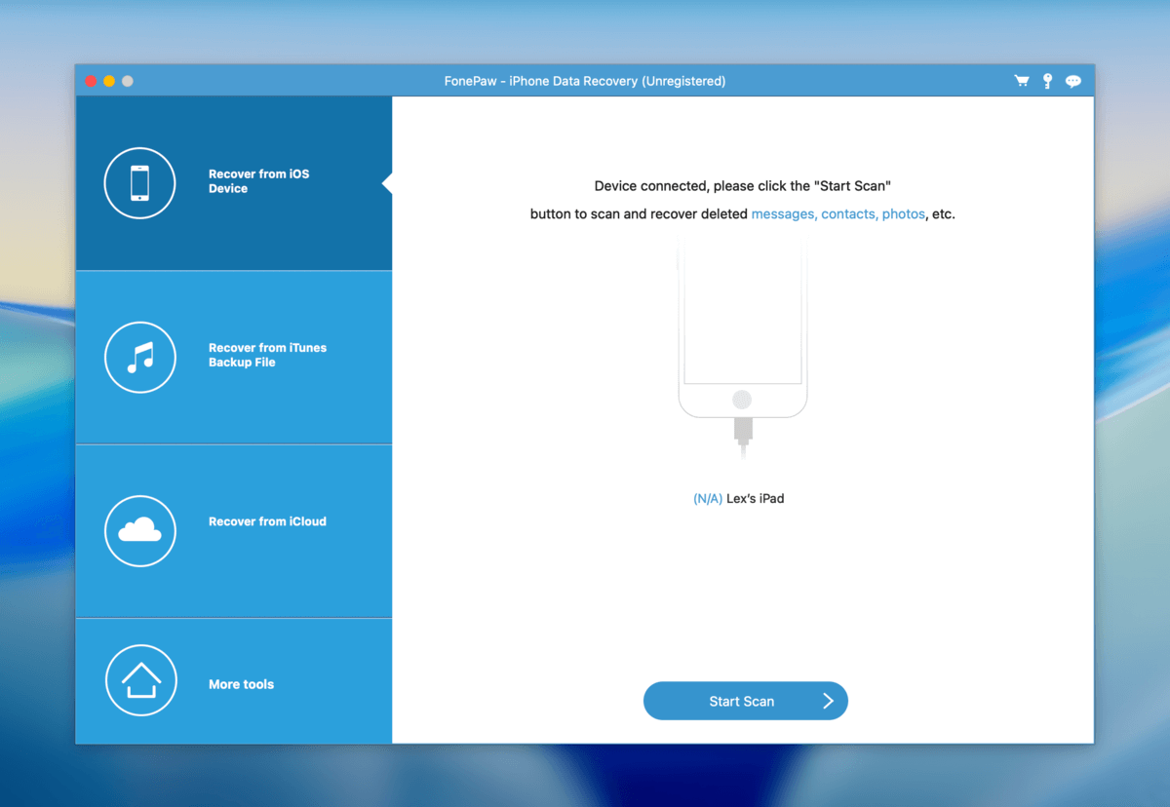1170x807 pixels.
Task: Open the photos link
Action: click(903, 213)
